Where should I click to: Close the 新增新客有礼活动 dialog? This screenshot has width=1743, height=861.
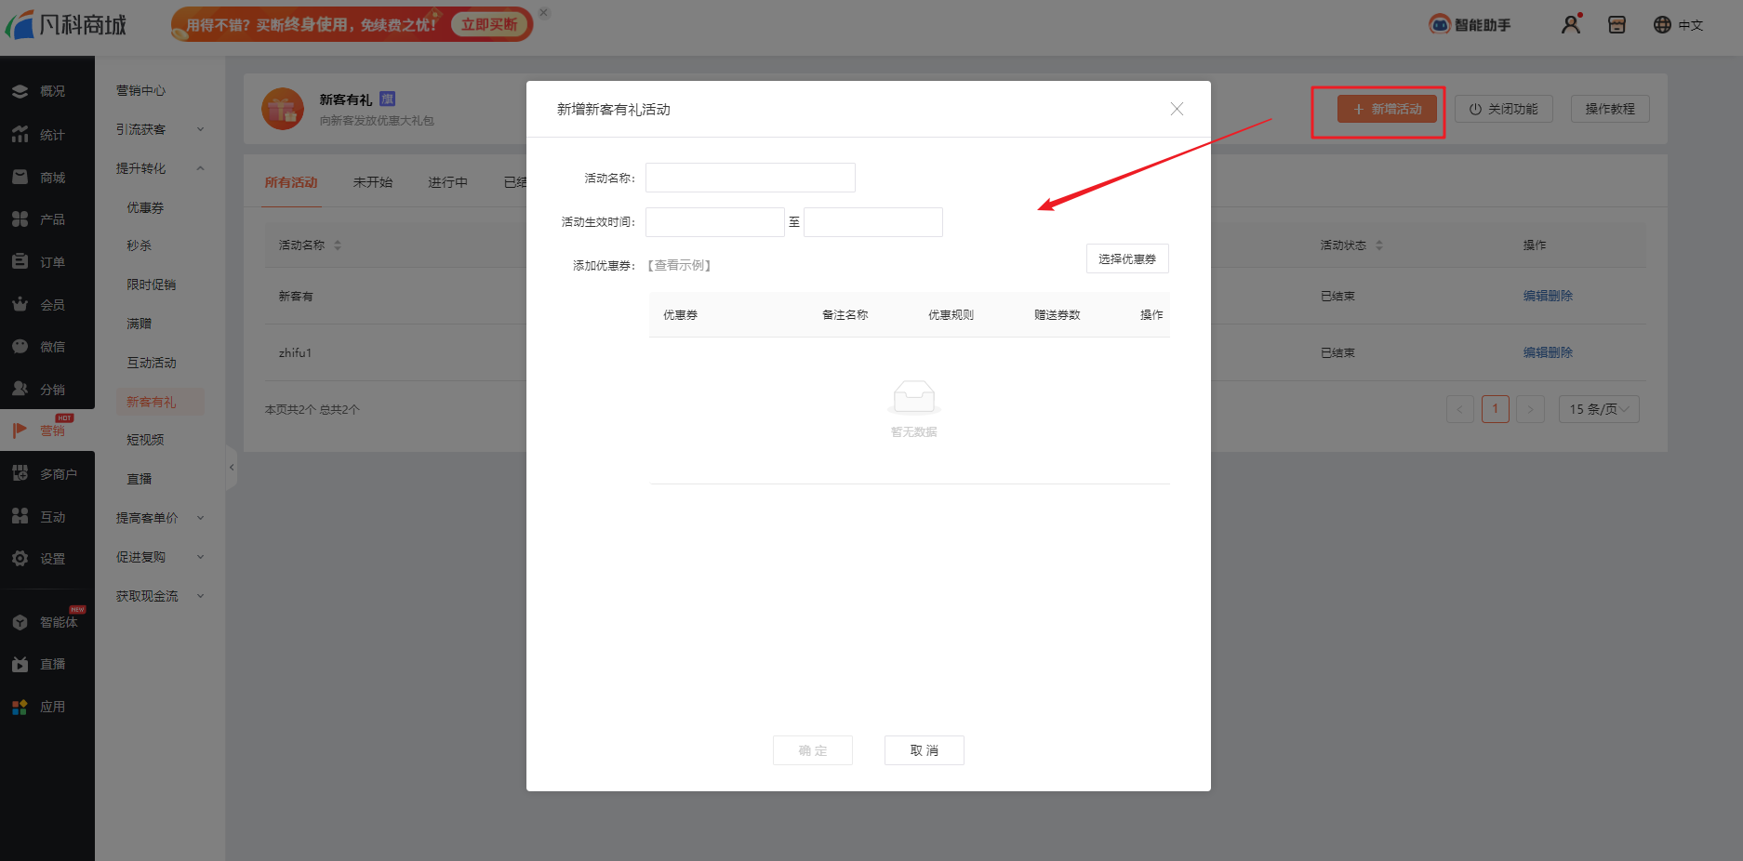[1177, 109]
